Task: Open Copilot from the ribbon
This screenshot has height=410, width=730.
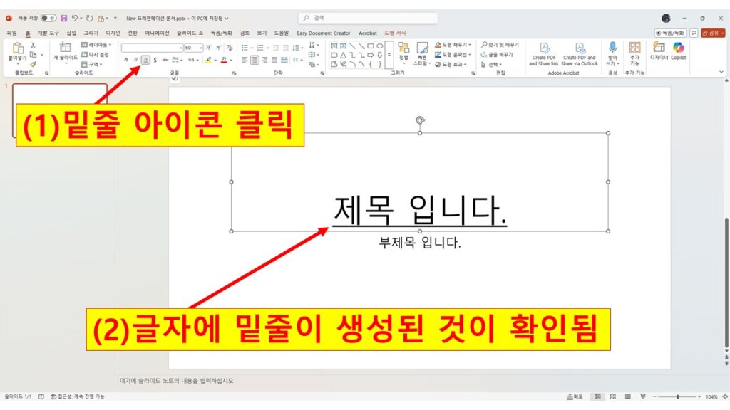Action: (x=679, y=51)
